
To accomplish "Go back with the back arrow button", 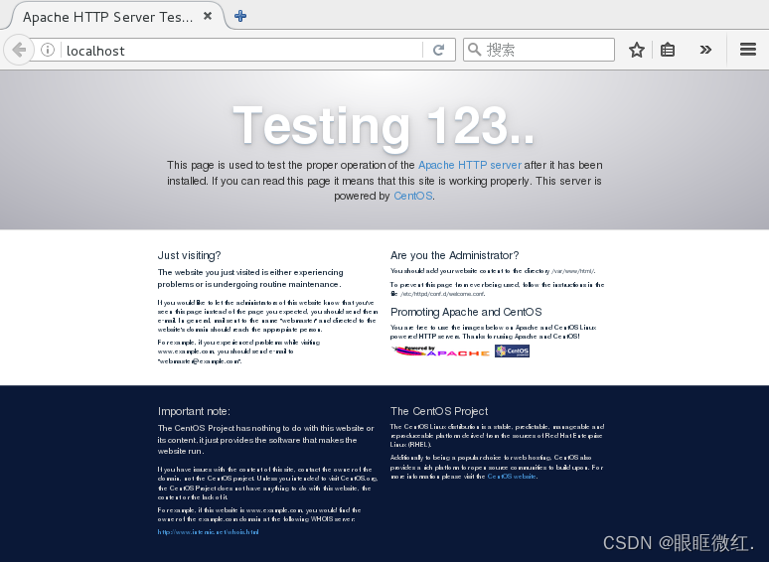I will pos(19,50).
